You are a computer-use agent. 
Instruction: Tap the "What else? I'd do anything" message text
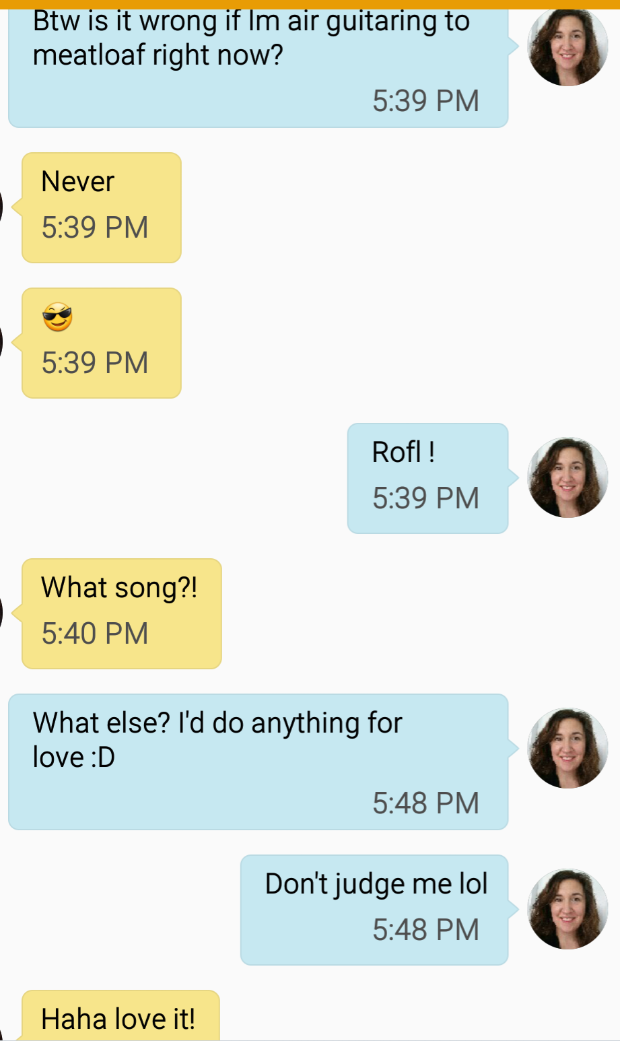(x=217, y=739)
